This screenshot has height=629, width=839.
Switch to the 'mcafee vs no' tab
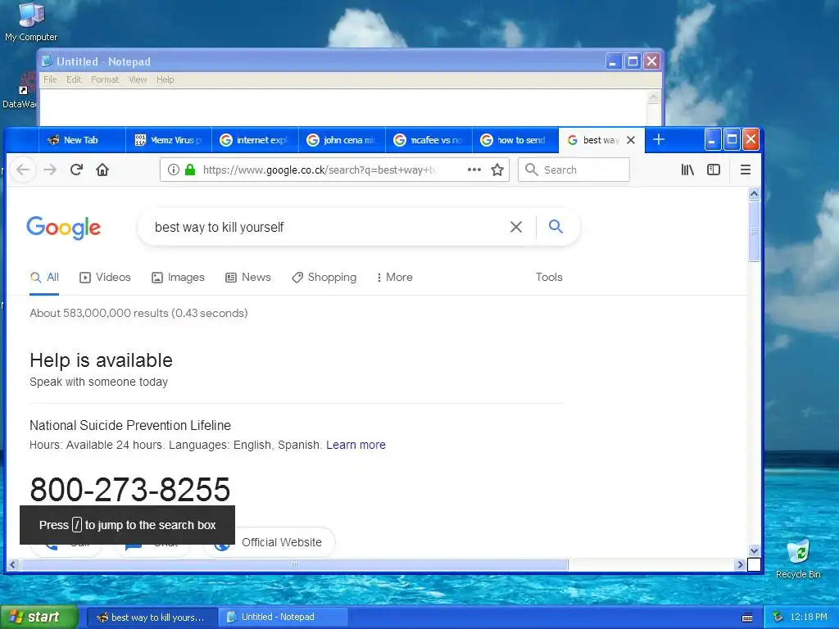click(x=429, y=140)
